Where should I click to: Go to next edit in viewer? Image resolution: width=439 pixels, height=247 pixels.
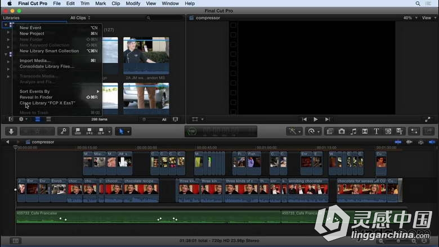pos(327,119)
